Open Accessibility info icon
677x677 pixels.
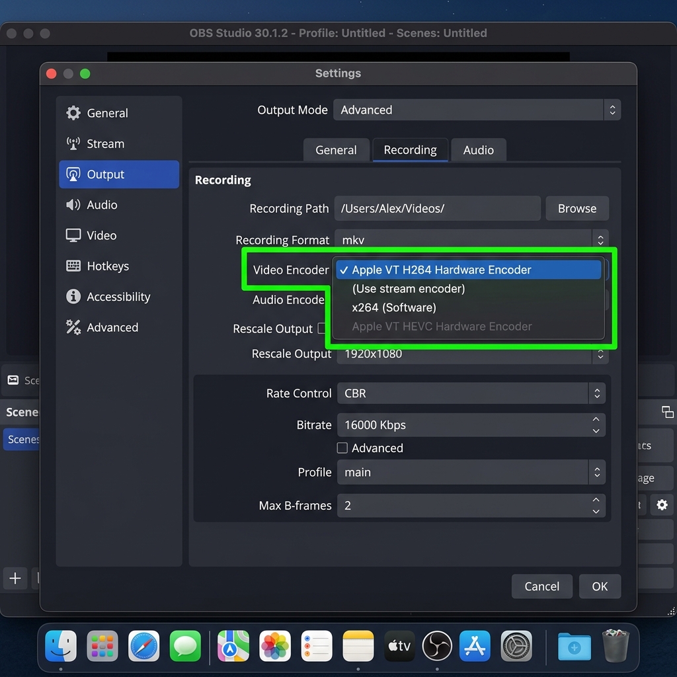(73, 297)
